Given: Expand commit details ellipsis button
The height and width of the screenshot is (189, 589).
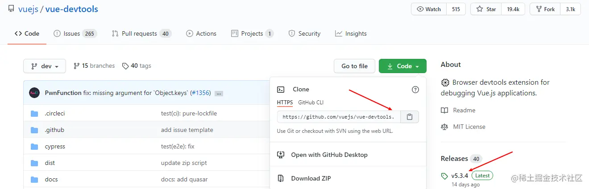Looking at the screenshot, I should [219, 93].
